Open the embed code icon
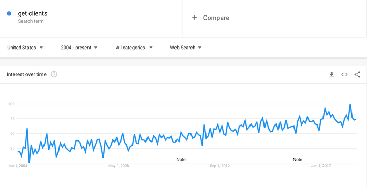Viewport: 367px width, 188px height. point(344,75)
